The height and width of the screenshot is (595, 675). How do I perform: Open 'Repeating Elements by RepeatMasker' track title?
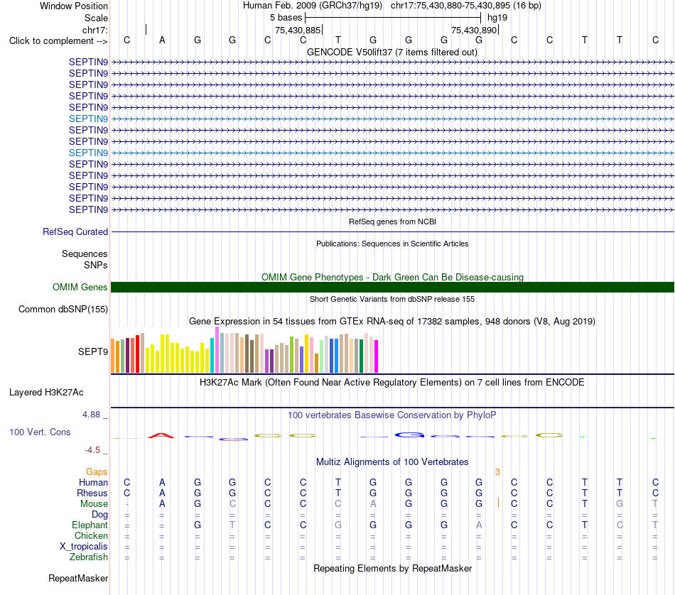(x=393, y=569)
